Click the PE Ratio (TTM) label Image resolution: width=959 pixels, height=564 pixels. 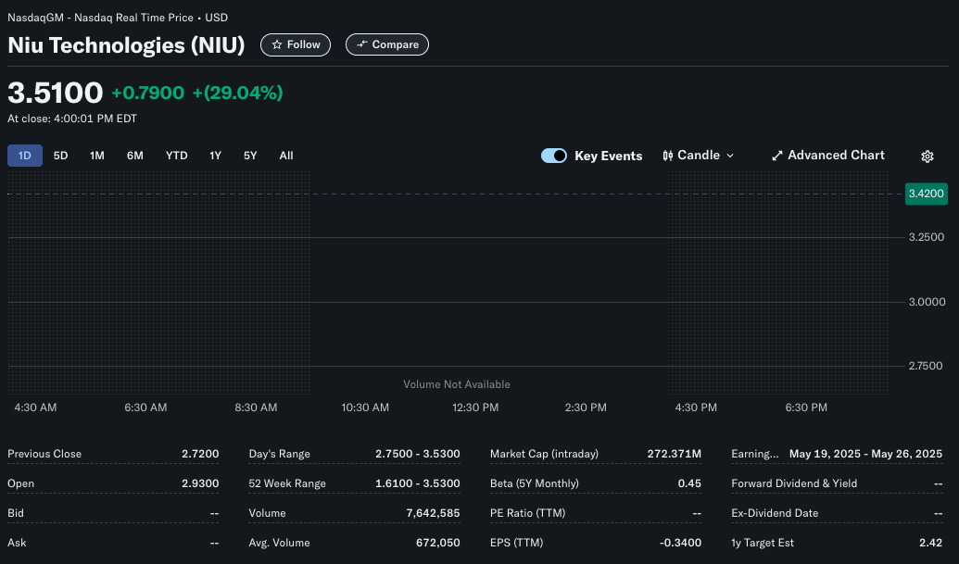527,513
